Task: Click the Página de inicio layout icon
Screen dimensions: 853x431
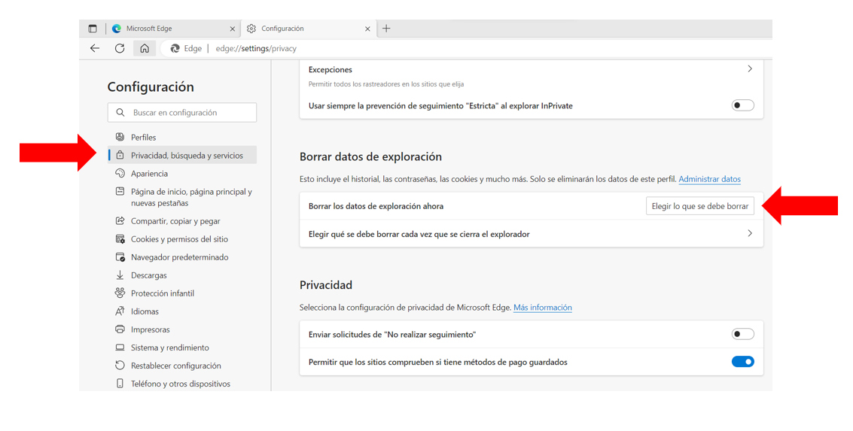Action: tap(120, 191)
